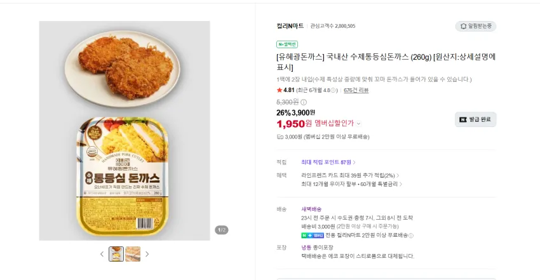Toggle the 알림받는중 notification button

click(476, 26)
